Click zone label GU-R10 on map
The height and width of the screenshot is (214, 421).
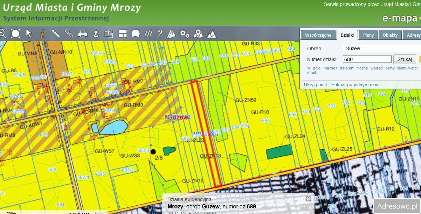[260, 112]
